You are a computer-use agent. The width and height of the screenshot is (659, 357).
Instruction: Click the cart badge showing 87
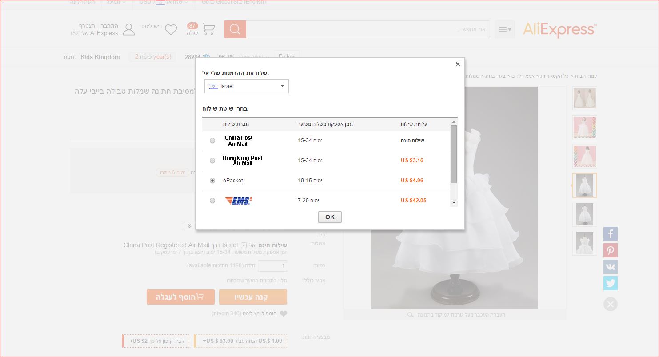192,26
